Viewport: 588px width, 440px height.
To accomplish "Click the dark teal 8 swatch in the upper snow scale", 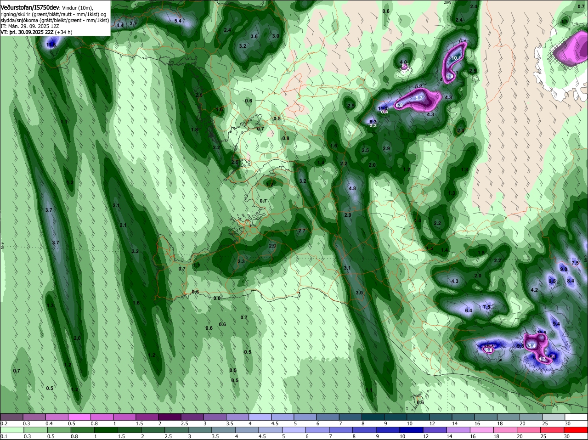I will coord(373,417).
